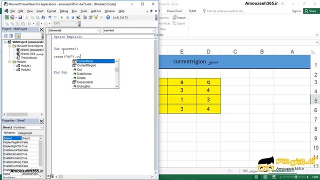Screen dimensions: 320x180
Task: Click the blue Help question mark icon
Action: [108, 17]
